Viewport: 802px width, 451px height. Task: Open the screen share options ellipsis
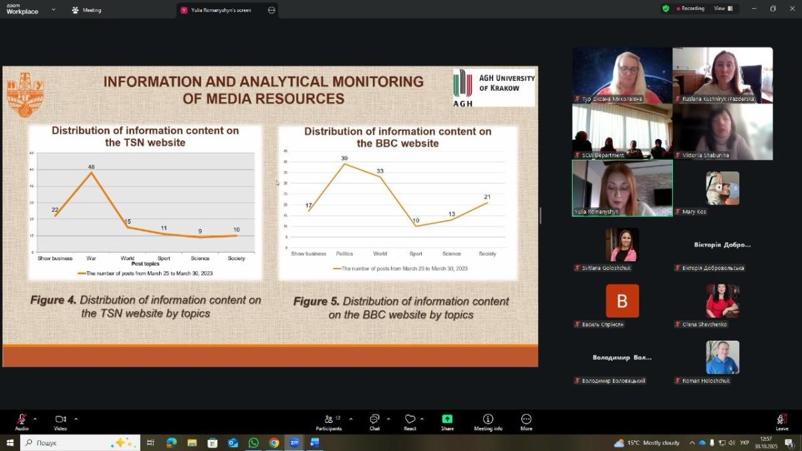click(271, 10)
